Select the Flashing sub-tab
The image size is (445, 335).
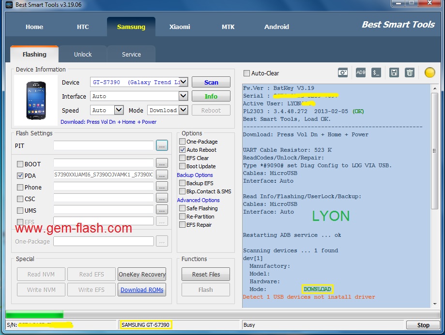[34, 54]
